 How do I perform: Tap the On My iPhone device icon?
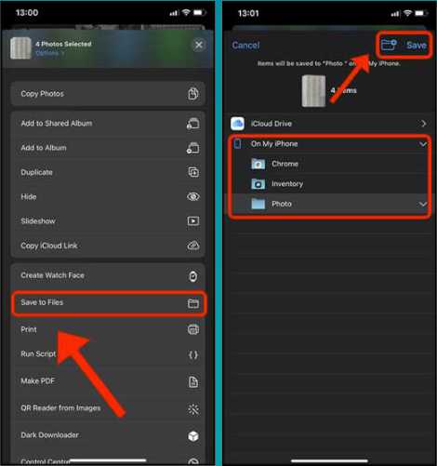pos(237,143)
